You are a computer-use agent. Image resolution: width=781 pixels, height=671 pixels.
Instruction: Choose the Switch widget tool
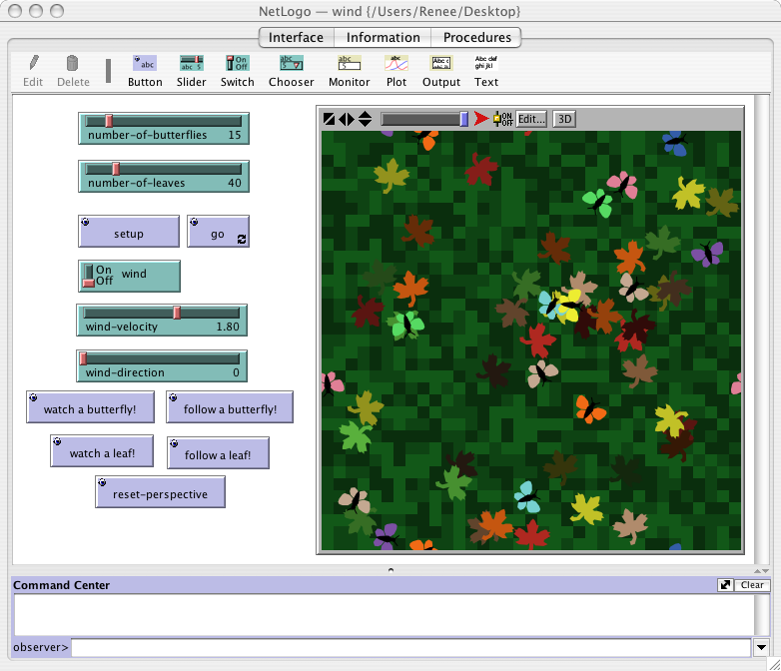point(237,71)
